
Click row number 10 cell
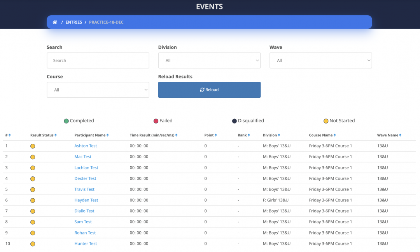point(8,243)
